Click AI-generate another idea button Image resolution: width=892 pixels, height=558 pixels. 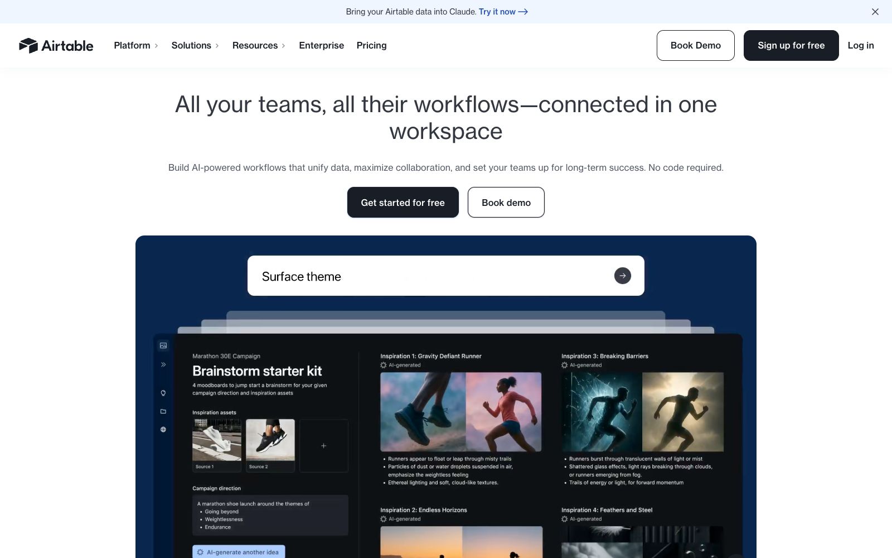(239, 552)
